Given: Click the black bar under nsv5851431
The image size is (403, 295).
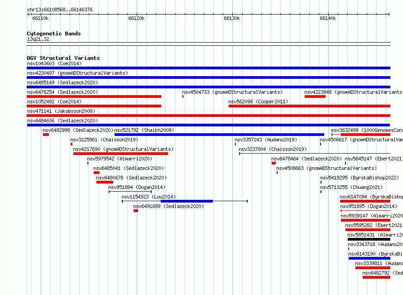Looking at the screenshot, I should [x=369, y=239].
